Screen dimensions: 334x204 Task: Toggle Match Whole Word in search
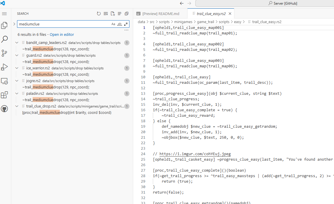click(120, 24)
